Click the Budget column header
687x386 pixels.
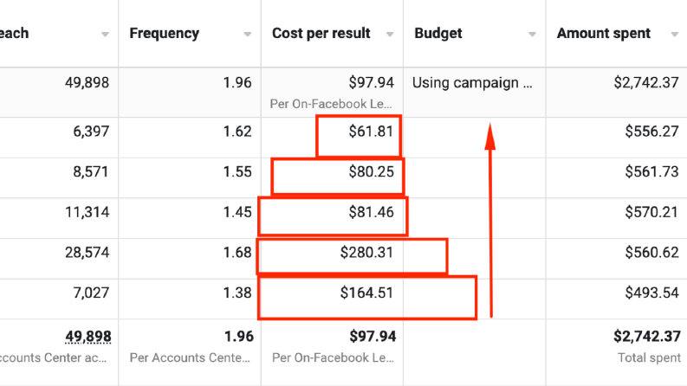(438, 33)
